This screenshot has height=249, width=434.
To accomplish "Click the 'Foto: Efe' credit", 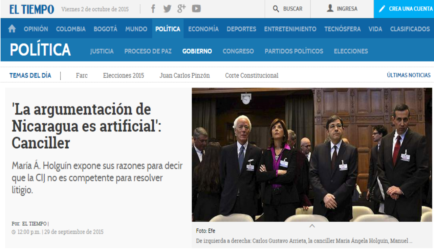I will (x=205, y=231).
